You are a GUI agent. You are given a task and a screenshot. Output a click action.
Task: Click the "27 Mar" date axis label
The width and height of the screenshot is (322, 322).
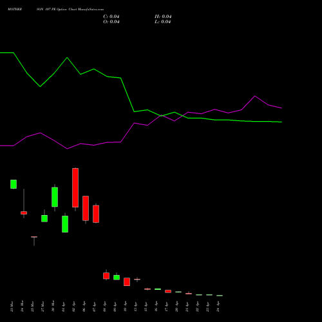click(x=43, y=307)
